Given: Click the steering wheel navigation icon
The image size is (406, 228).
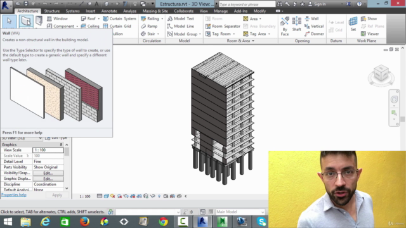Looking at the screenshot, I should pos(394,99).
